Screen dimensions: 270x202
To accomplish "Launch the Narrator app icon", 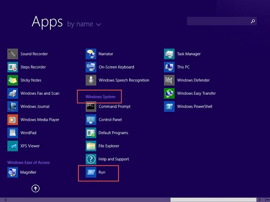I will (91, 54).
